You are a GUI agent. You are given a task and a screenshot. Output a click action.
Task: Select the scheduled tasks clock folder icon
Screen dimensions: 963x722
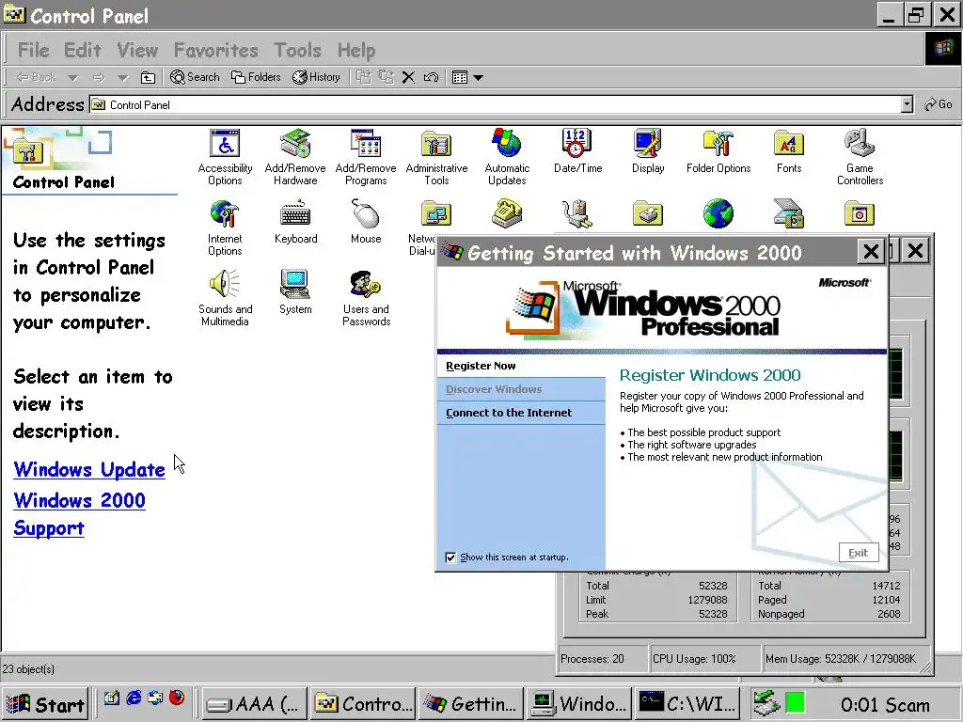pyautogui.click(x=860, y=213)
